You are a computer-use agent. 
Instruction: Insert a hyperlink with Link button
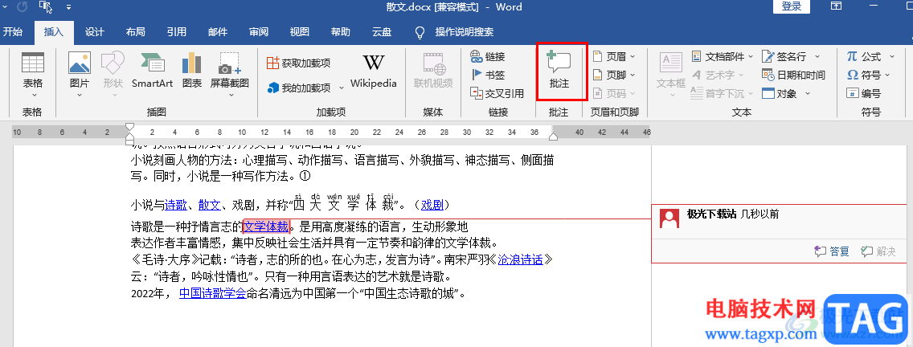coord(488,56)
